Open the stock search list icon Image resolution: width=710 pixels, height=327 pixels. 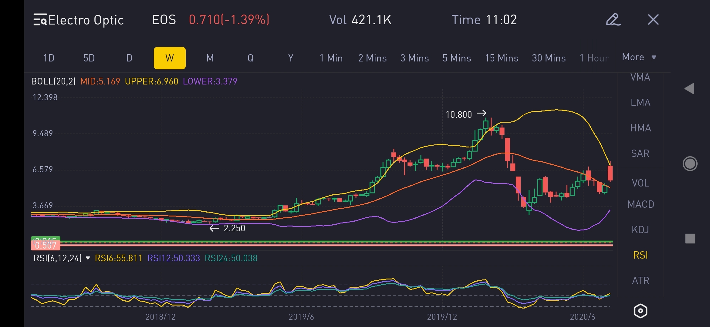(x=40, y=20)
